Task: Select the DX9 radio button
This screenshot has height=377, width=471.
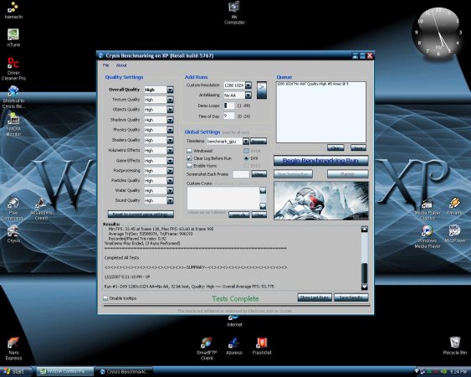Action: (x=246, y=158)
